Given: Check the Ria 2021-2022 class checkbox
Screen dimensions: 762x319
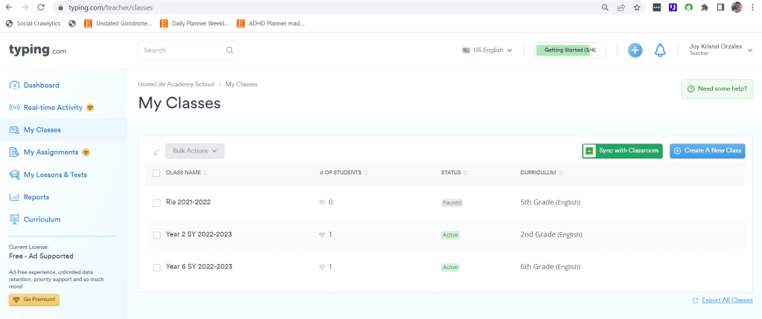Looking at the screenshot, I should pos(156,203).
